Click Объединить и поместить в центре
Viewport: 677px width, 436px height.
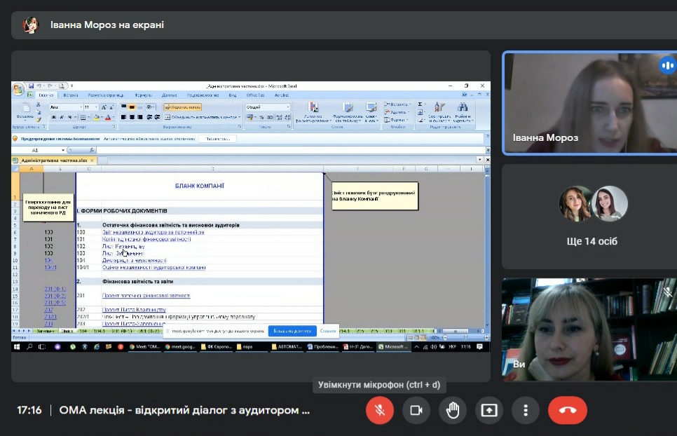point(202,117)
